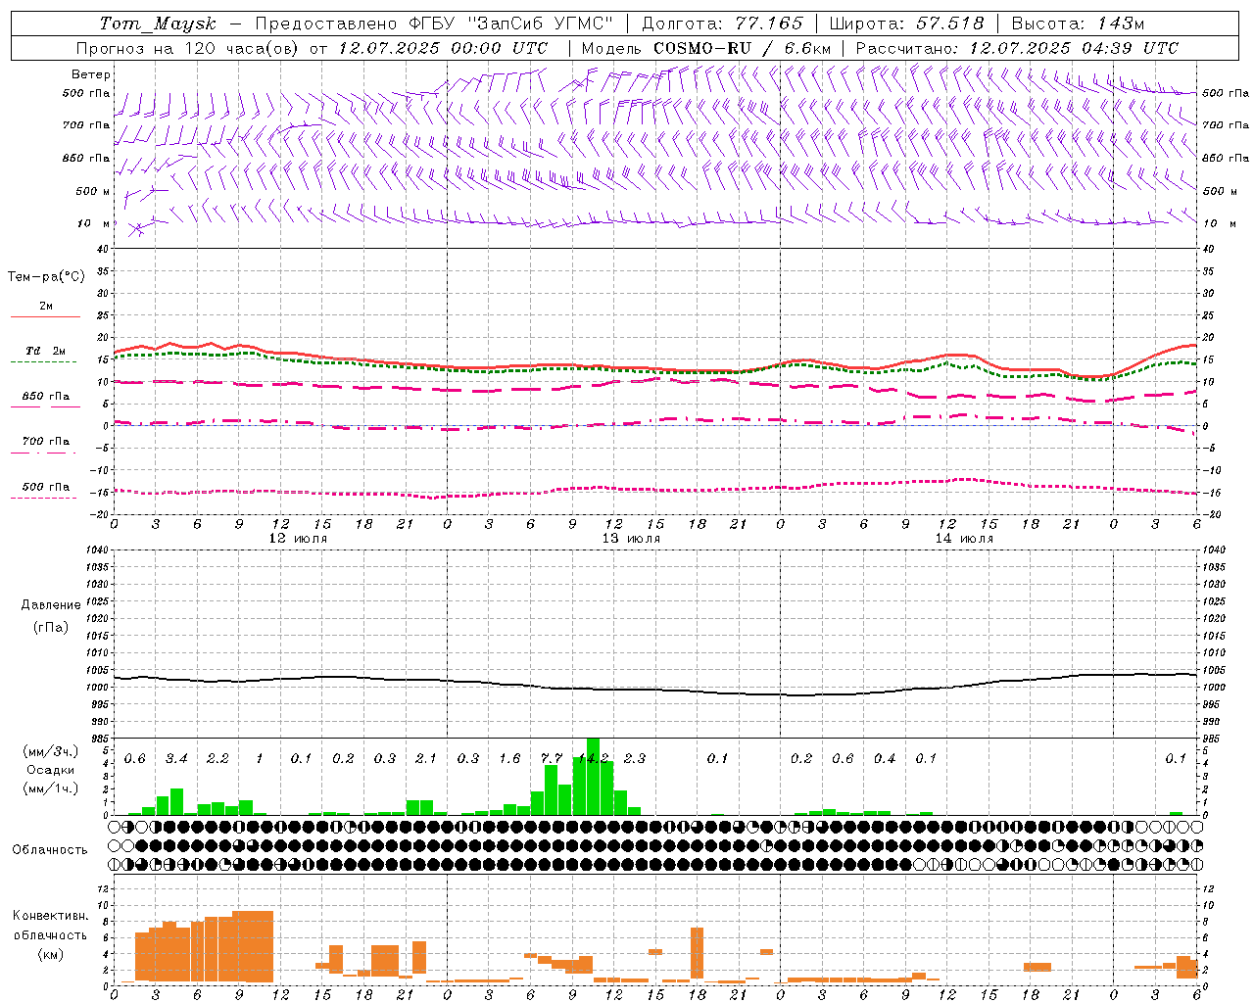Viewport: 1254px width, 1003px height.
Task: Click the Тем-ра(°C) panel label
Action: pyautogui.click(x=46, y=277)
